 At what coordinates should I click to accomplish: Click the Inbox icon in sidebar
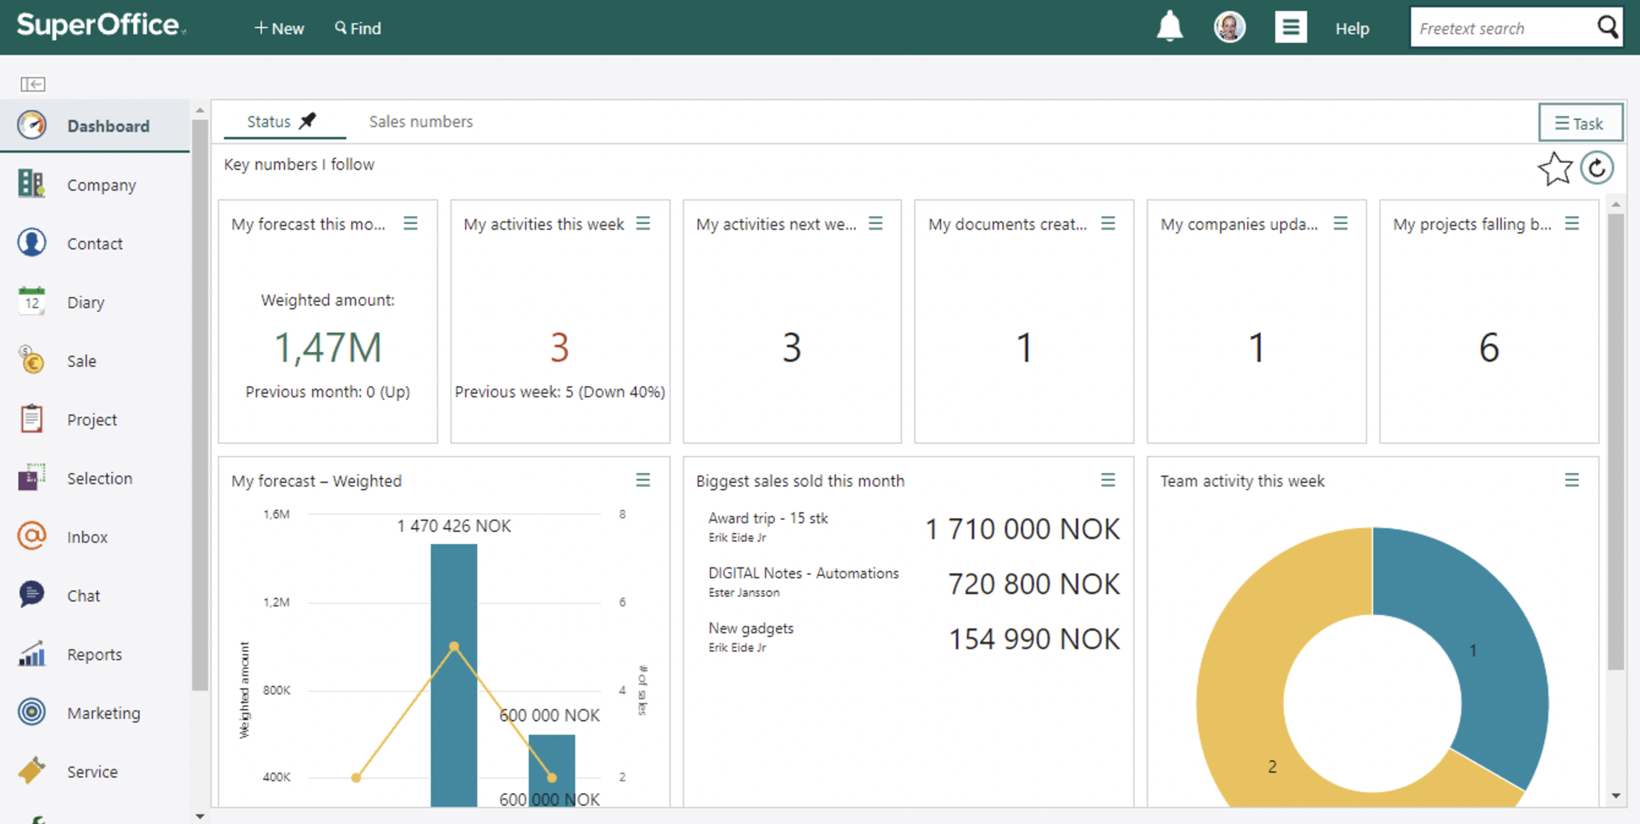tap(31, 536)
